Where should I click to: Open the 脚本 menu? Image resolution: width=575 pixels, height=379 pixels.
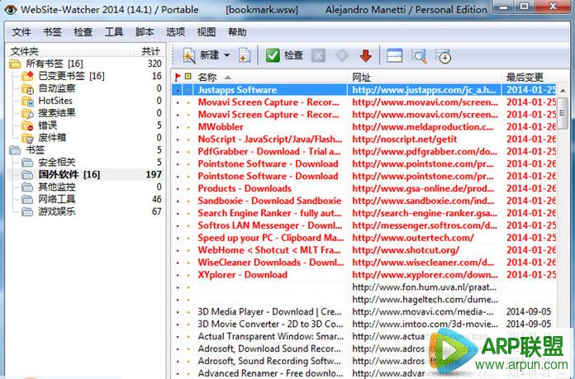coord(145,32)
